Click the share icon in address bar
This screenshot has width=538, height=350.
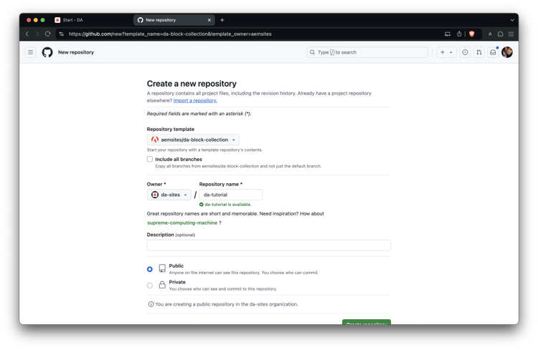click(459, 34)
